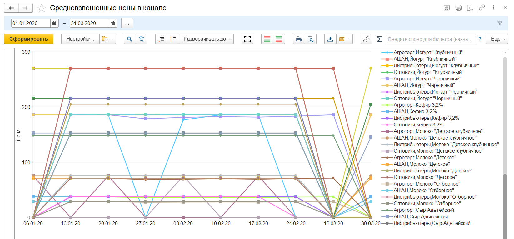Click the yellow Сформировать button
Screen dimensions: 514x239
click(x=29, y=39)
